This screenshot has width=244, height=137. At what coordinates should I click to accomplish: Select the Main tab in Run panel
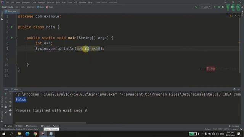[x=16, y=89]
